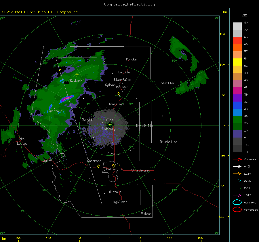Click the 04DK white arrow legend icon
Image resolution: width=259 pixels, height=242 pixels.
(237, 166)
